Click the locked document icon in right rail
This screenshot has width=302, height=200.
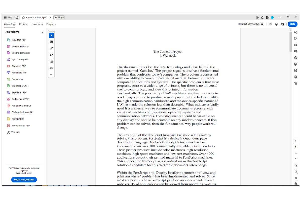click(296, 77)
